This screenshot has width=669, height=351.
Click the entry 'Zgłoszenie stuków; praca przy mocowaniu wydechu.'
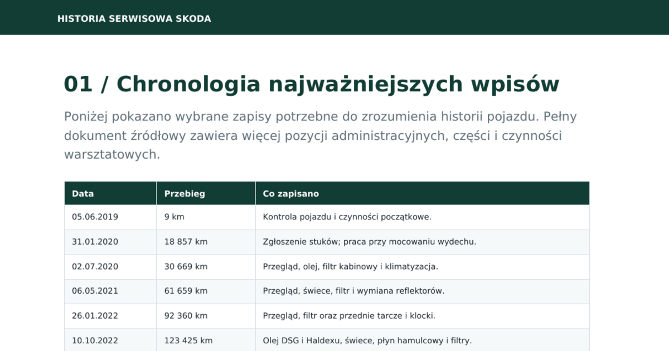pos(370,242)
